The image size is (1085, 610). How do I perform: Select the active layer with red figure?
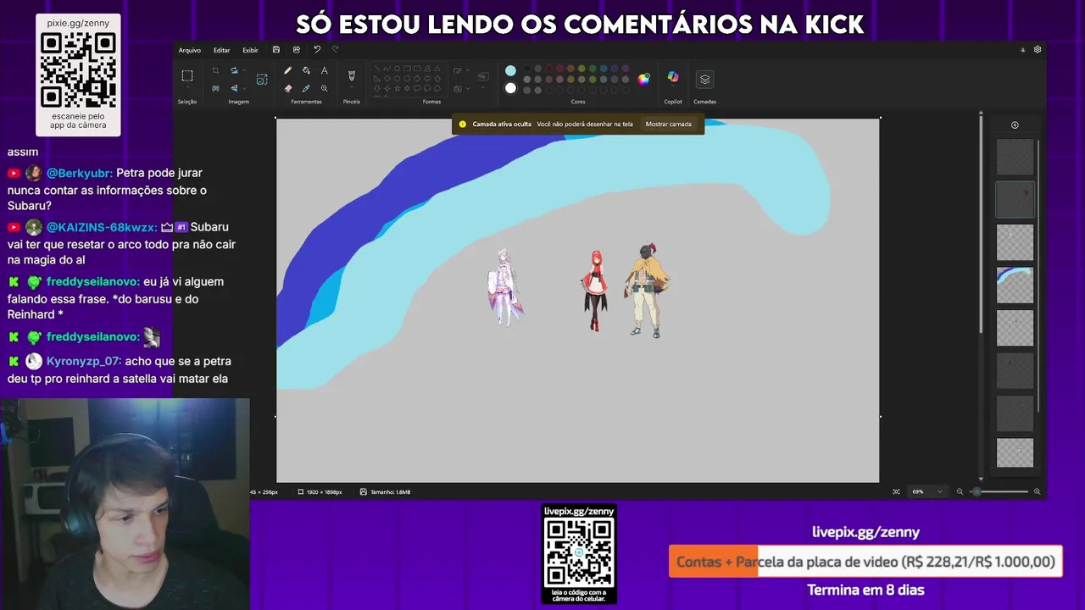[1015, 200]
